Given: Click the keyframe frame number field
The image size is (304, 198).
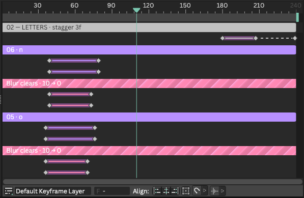Looking at the screenshot, I should [112, 191].
